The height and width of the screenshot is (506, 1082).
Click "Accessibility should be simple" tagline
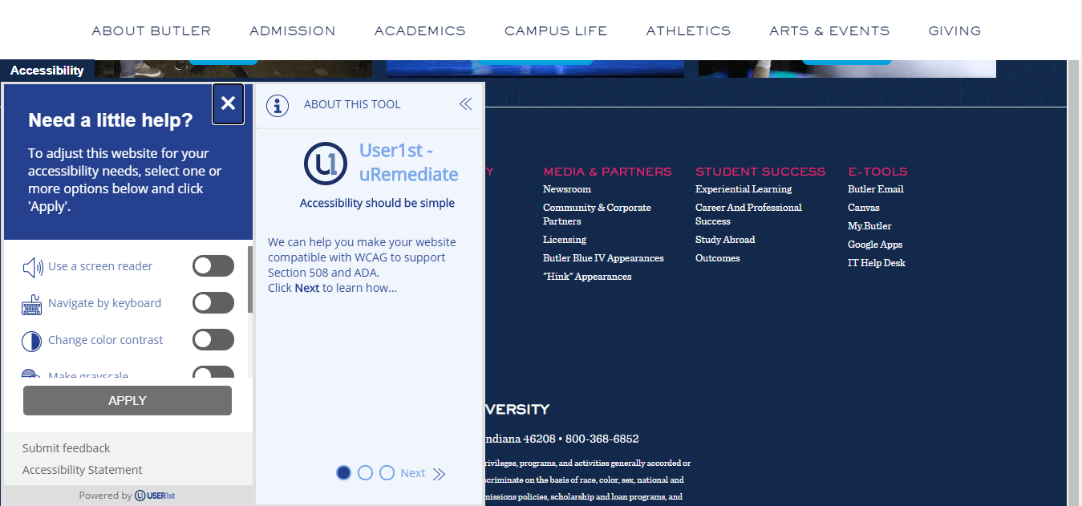click(x=377, y=204)
